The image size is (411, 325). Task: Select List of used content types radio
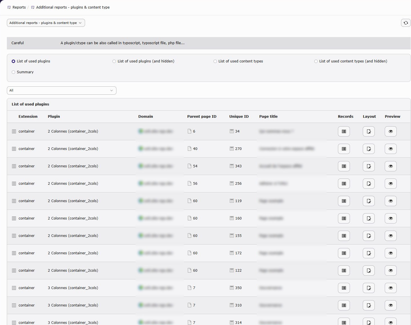click(x=215, y=61)
